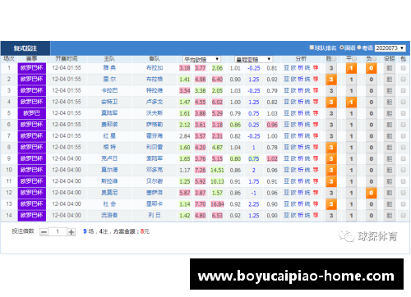This screenshot has width=411, height=297.
Task: Click the bet multiplier input field
Action: point(58,232)
